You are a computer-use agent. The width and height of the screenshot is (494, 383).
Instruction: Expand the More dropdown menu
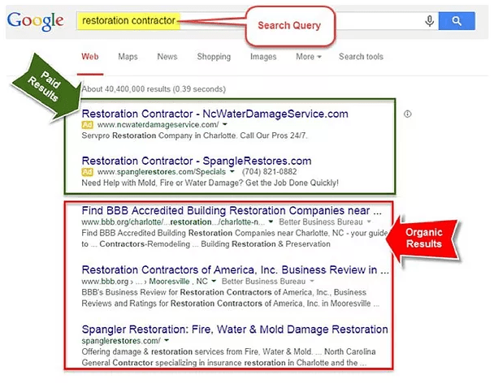[x=309, y=57]
